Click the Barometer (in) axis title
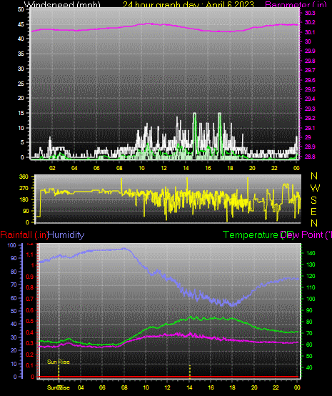This screenshot has width=332, height=396. tap(296, 4)
